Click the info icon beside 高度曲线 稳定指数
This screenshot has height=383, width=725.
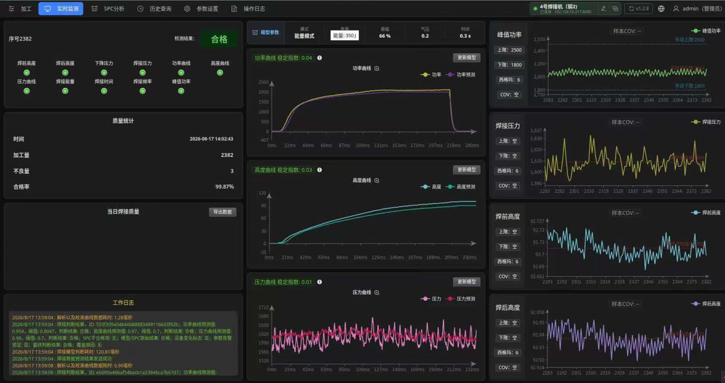[x=319, y=170]
